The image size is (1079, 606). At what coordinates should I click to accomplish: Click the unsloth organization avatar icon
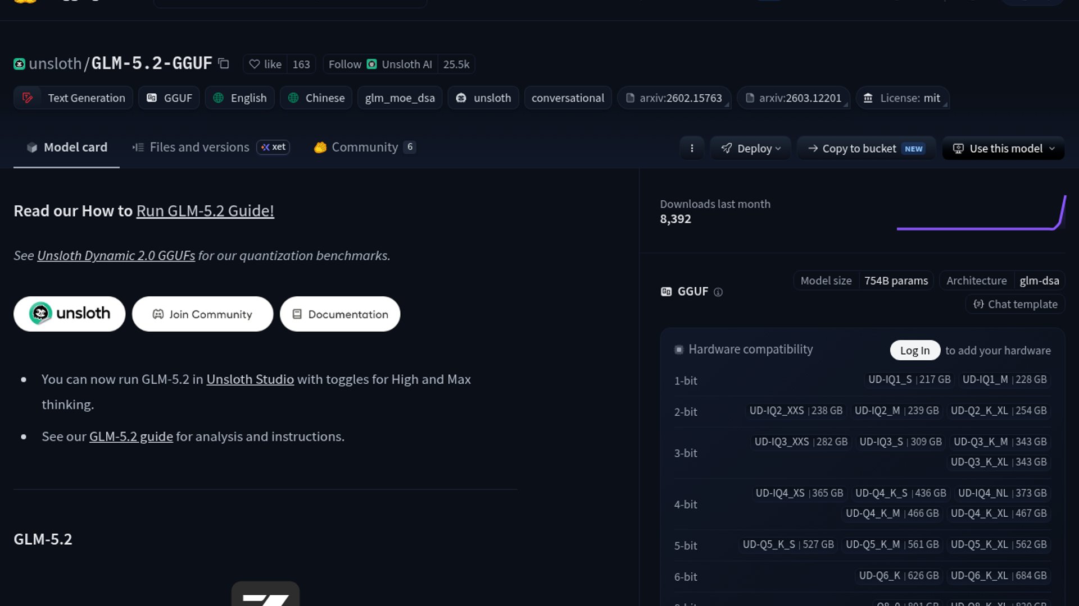[19, 64]
